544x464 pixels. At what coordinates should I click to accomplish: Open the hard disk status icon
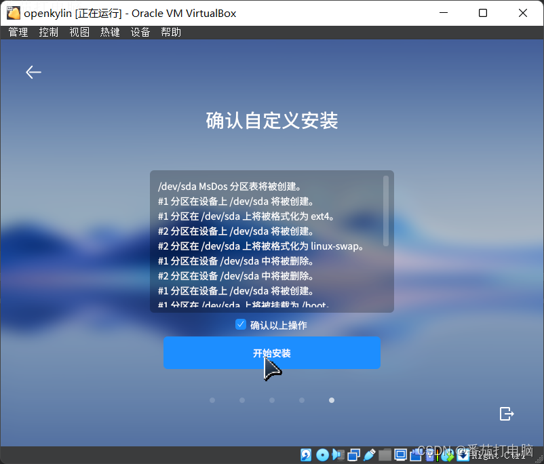[306, 455]
